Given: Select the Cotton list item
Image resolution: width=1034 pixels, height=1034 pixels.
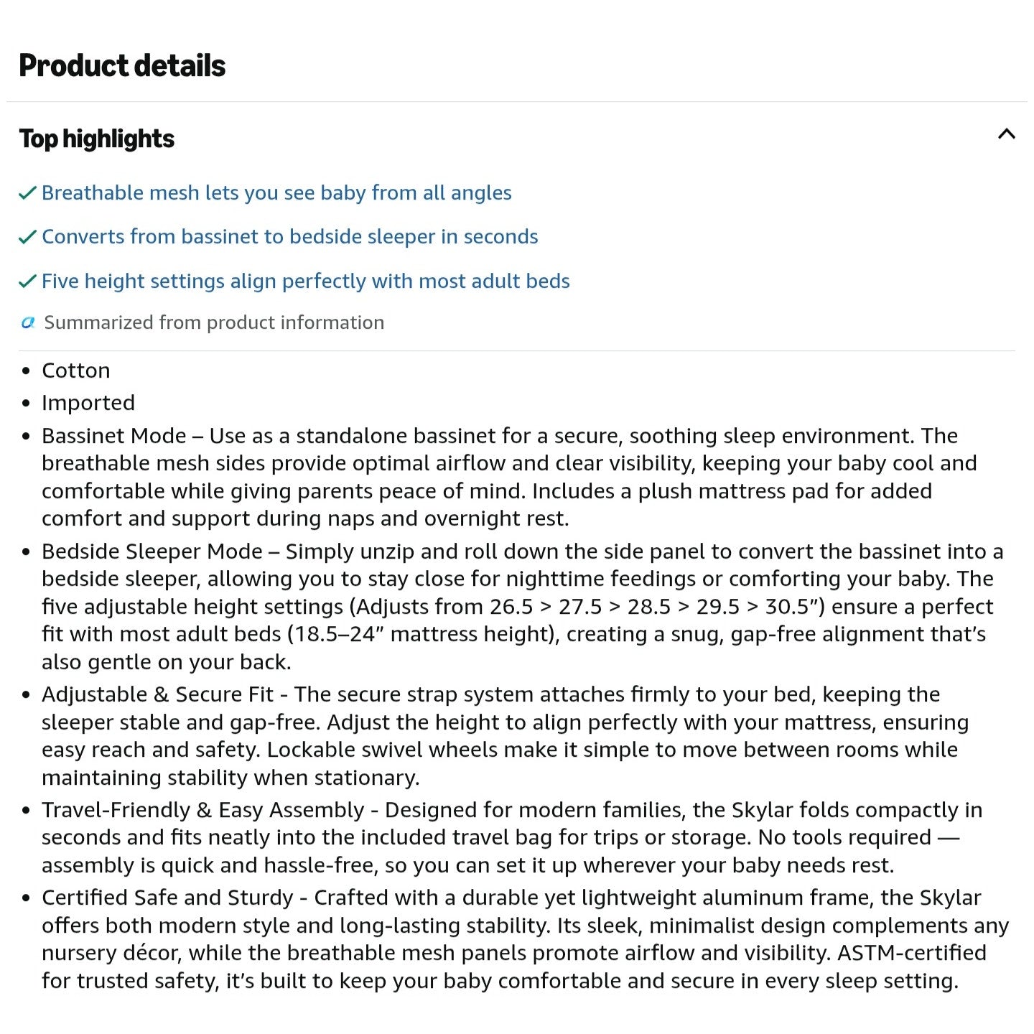Looking at the screenshot, I should (76, 371).
